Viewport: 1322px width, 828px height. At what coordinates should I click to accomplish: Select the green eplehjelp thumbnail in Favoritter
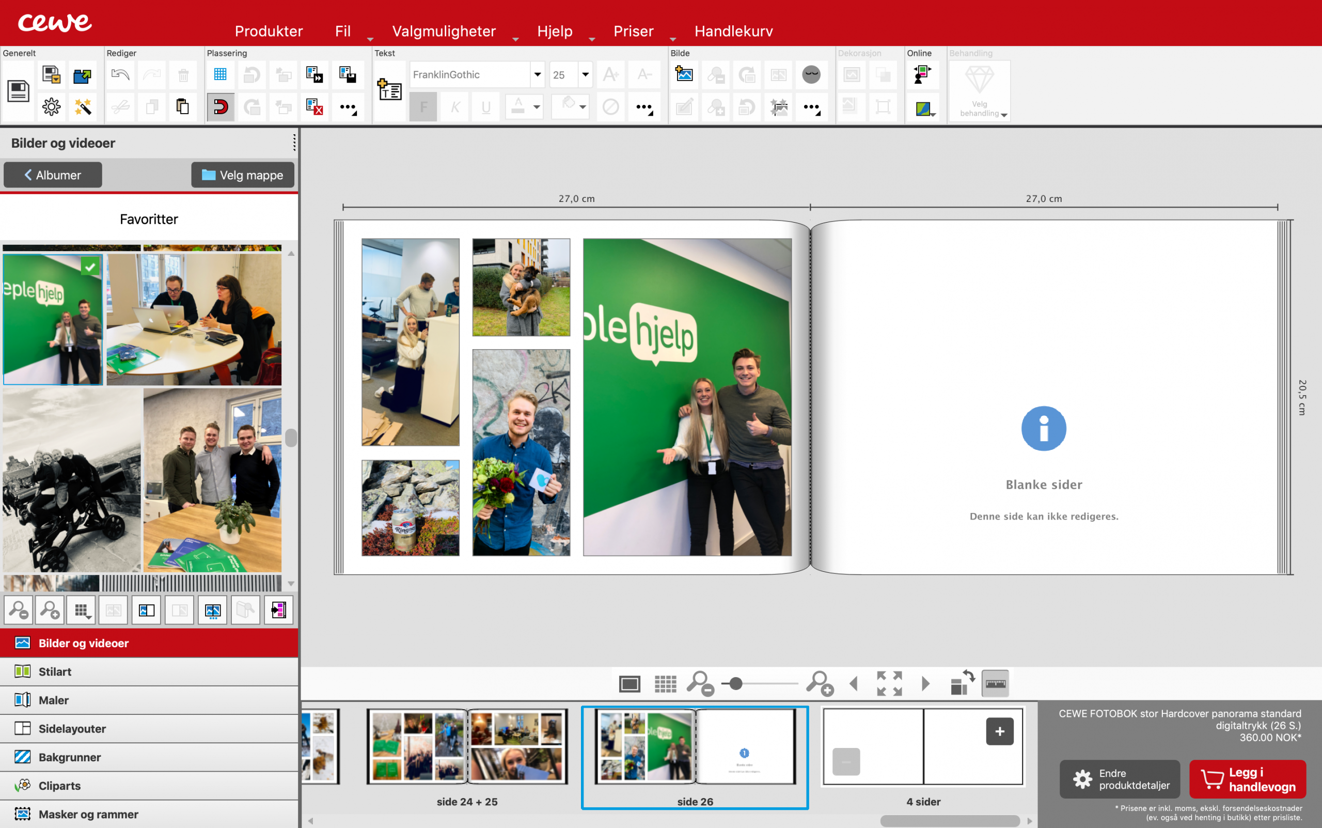click(53, 319)
